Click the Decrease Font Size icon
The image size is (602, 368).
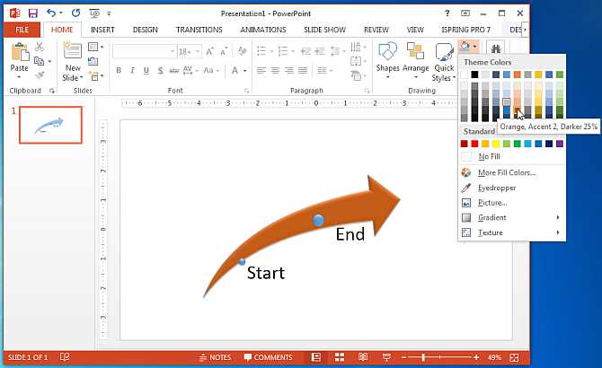point(224,51)
